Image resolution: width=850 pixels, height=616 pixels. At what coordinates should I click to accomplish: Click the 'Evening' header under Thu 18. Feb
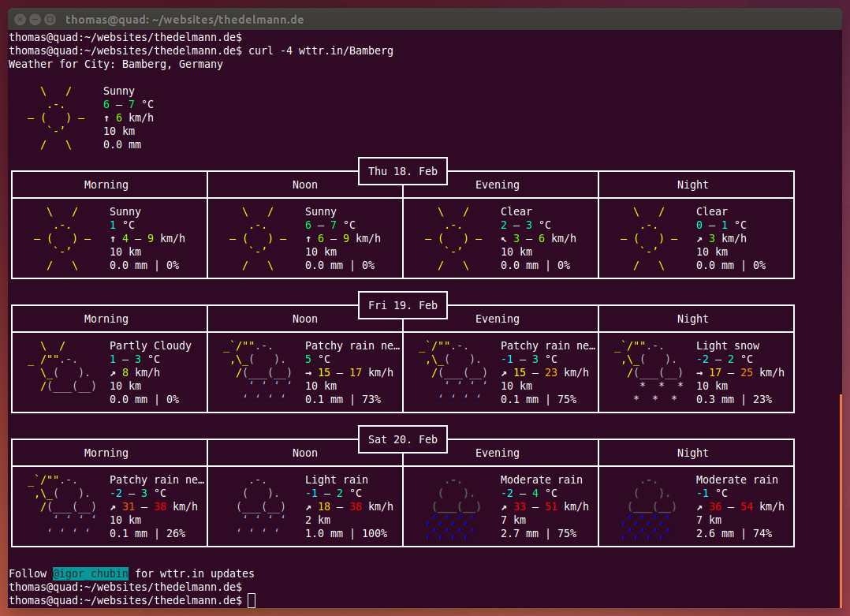click(x=498, y=185)
